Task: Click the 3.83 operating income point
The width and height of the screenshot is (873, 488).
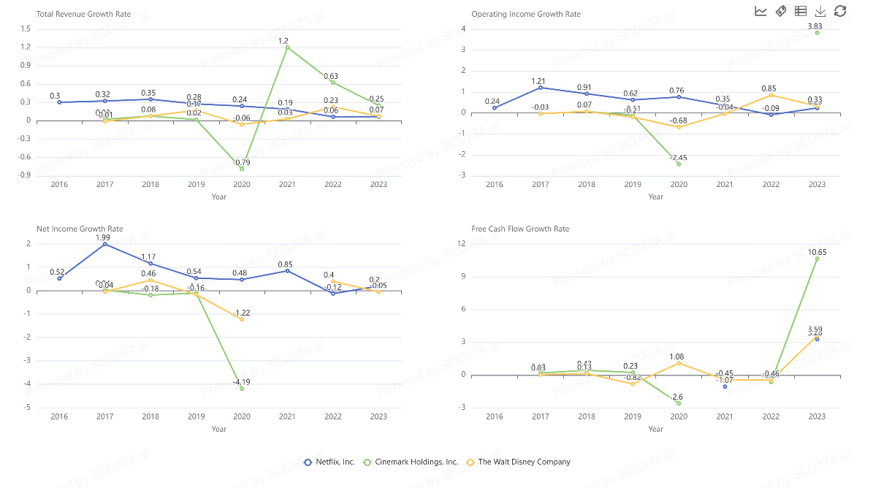Action: point(817,33)
